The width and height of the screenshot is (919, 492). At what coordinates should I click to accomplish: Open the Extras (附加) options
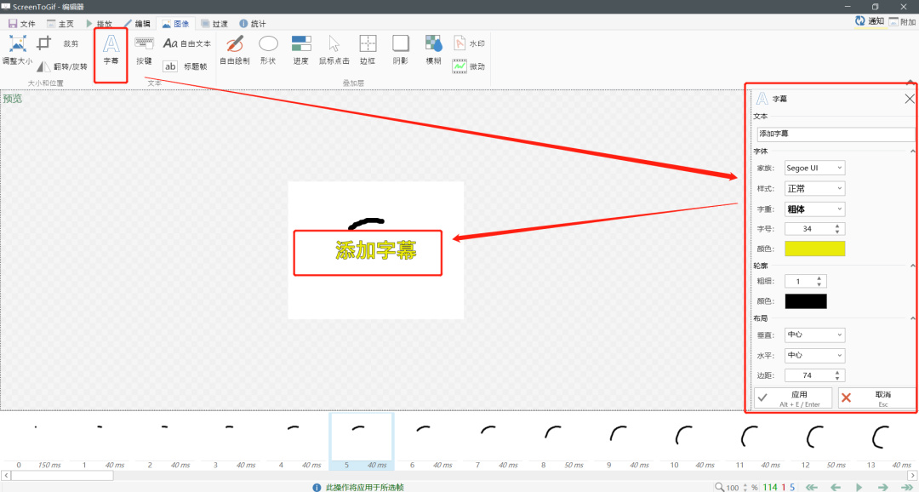pyautogui.click(x=902, y=21)
